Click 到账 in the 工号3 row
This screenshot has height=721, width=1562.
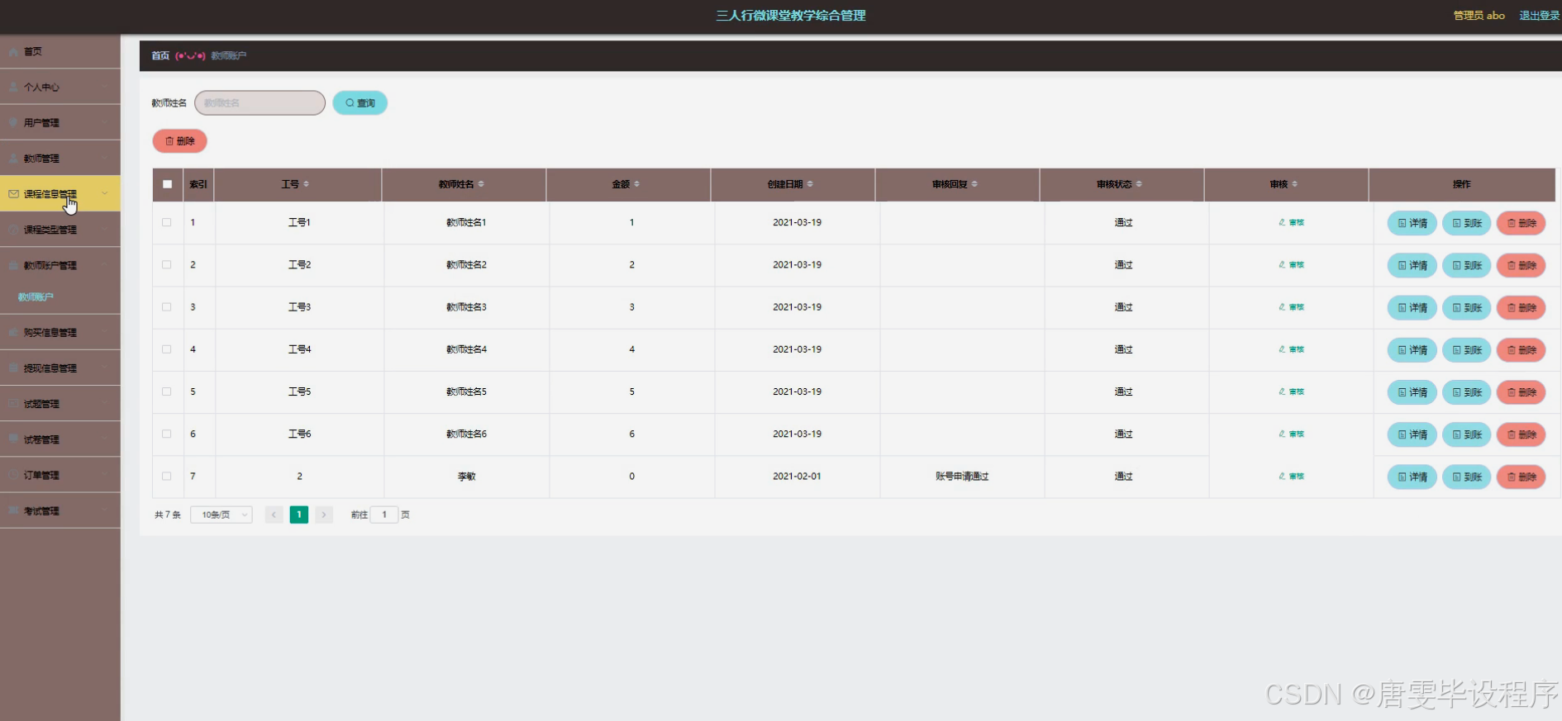pos(1466,307)
